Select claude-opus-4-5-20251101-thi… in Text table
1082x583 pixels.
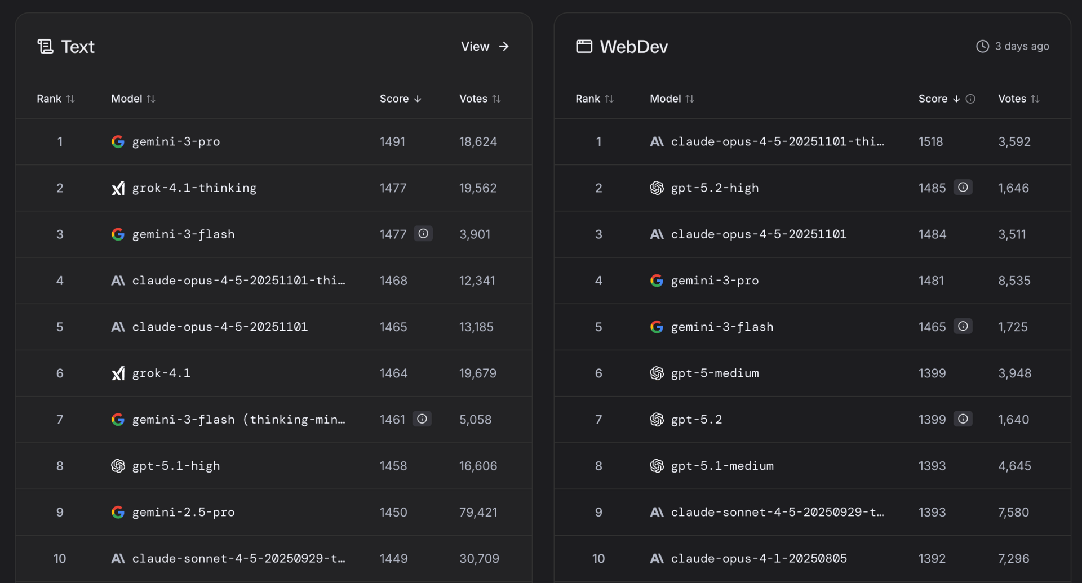point(239,281)
